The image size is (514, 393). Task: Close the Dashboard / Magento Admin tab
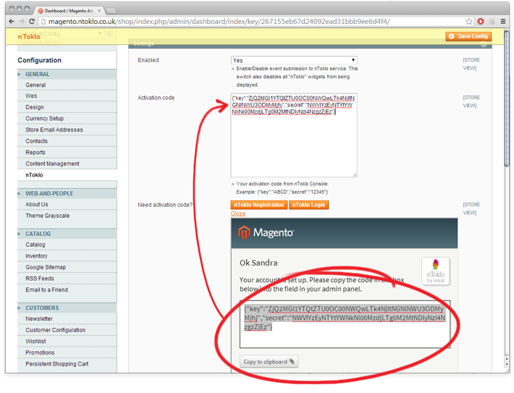99,11
